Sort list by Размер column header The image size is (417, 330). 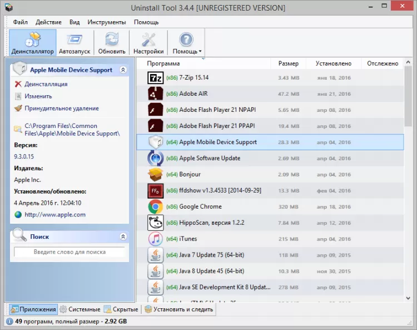pyautogui.click(x=288, y=63)
